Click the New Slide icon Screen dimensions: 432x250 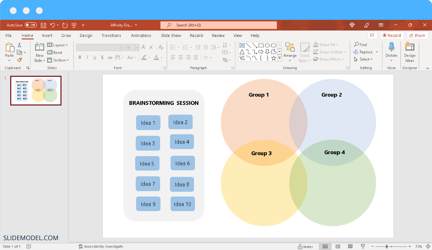39,47
